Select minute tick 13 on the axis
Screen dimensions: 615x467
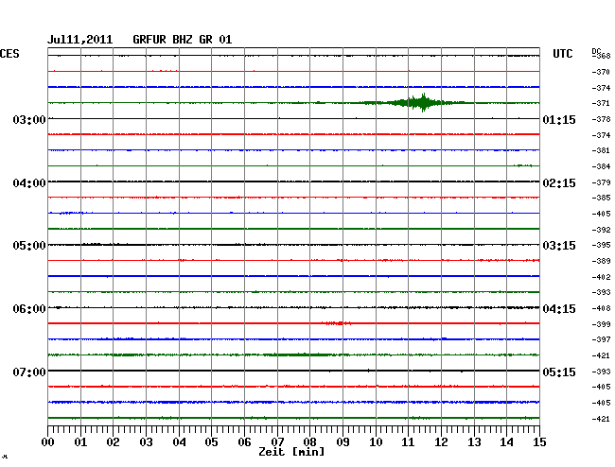[474, 441]
